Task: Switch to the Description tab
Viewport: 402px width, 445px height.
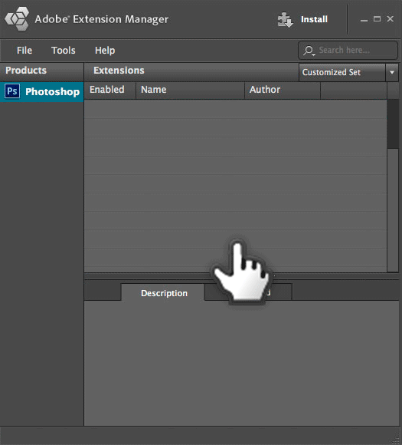Action: click(164, 293)
